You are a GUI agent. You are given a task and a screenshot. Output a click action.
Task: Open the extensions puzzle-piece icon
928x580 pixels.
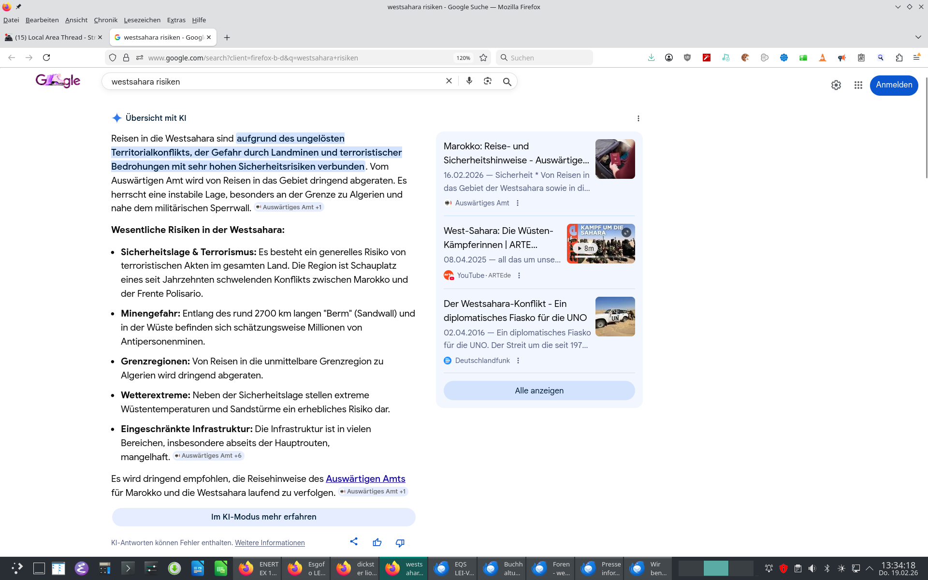[x=899, y=58]
